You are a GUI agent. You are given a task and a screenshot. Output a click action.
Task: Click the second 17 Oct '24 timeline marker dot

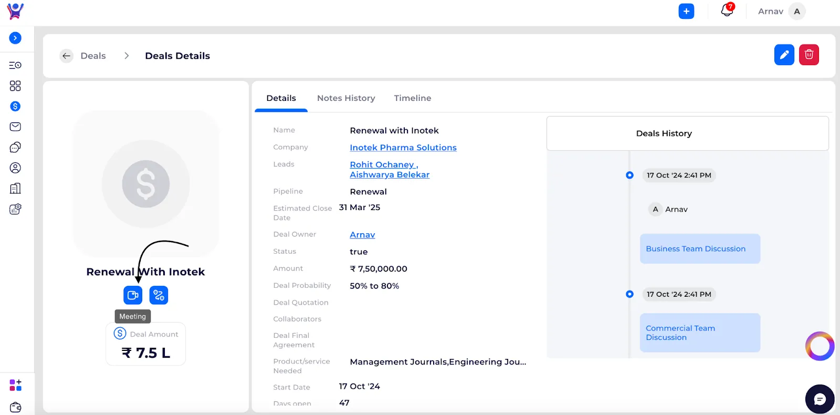tap(629, 294)
